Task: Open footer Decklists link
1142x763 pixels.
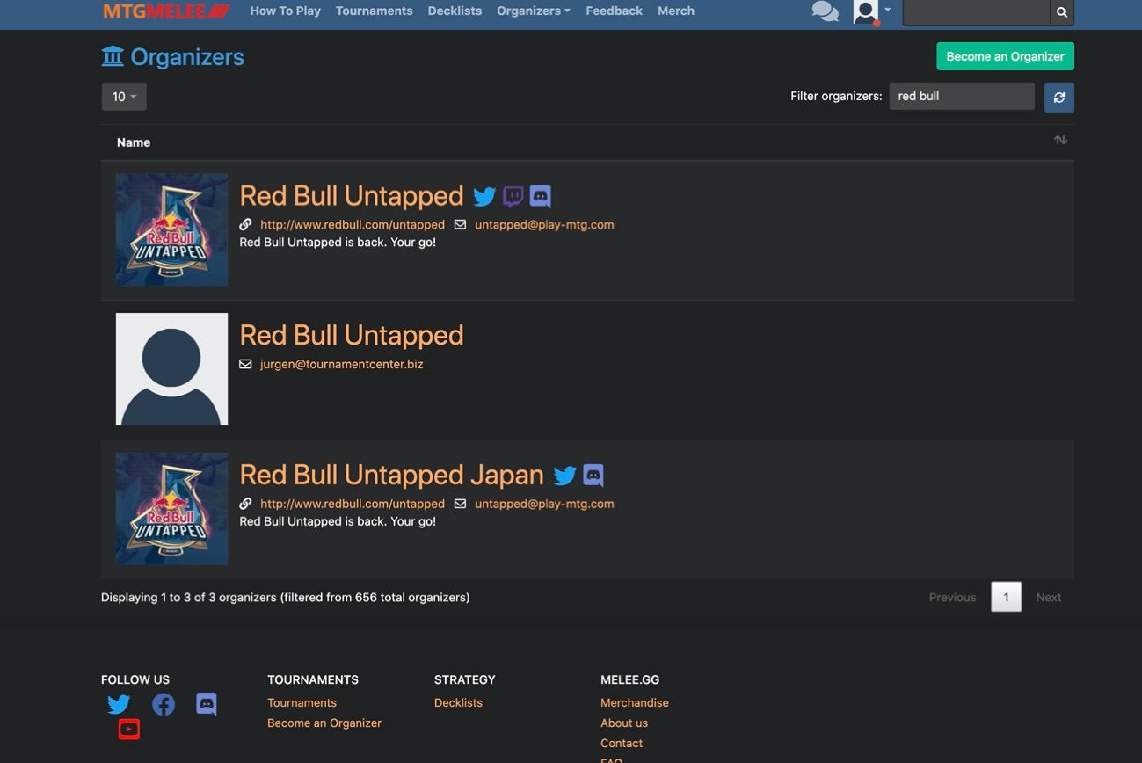Action: [458, 703]
